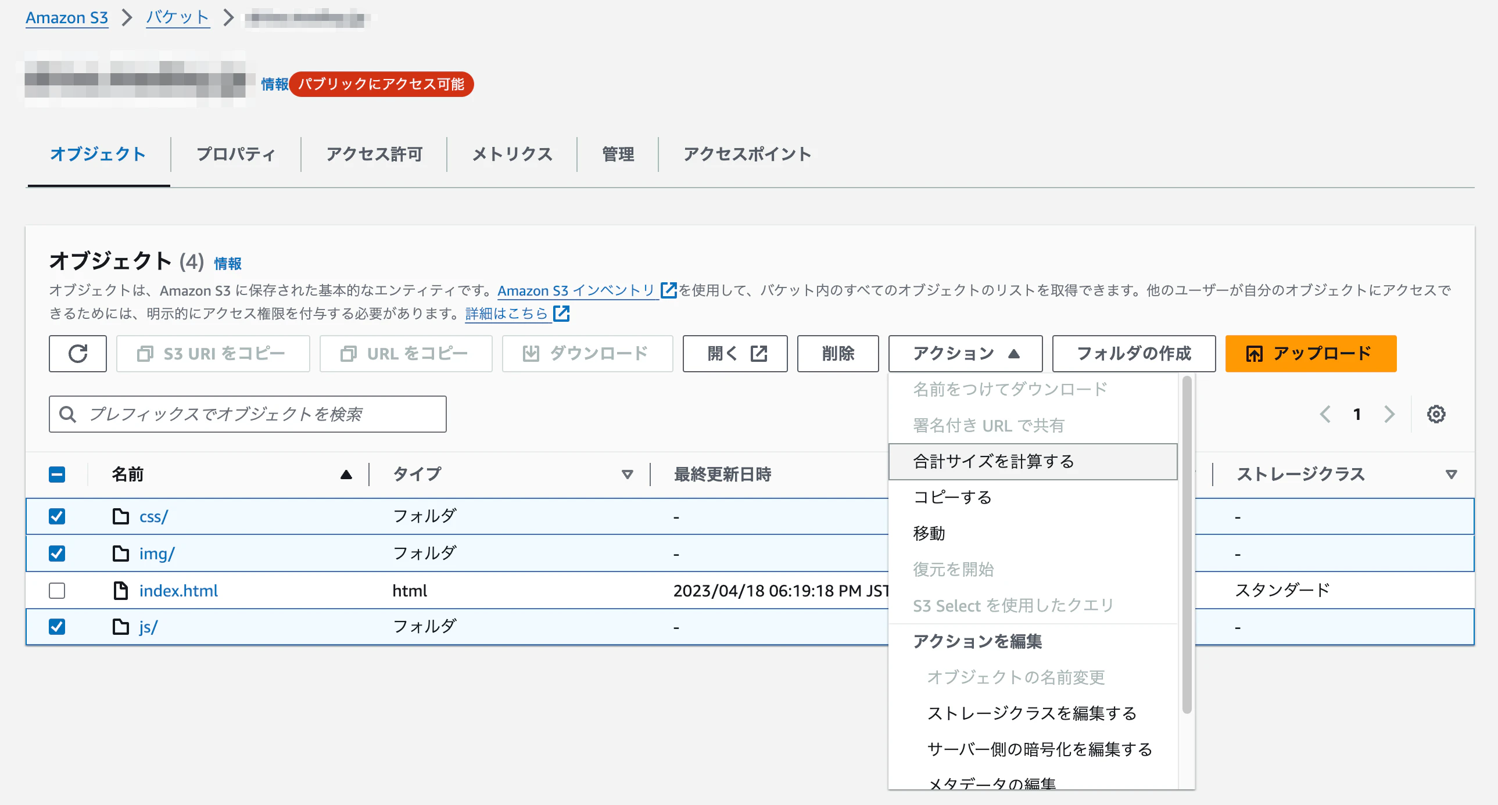Click the orange アップロード button
The height and width of the screenshot is (805, 1498).
click(1311, 353)
